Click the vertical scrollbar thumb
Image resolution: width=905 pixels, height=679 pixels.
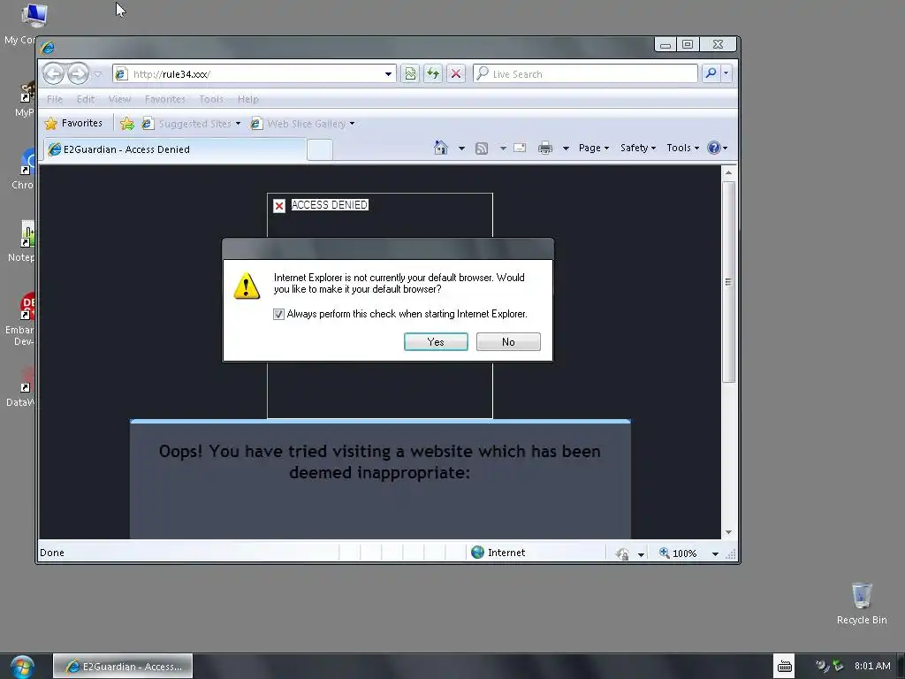pyautogui.click(x=729, y=282)
